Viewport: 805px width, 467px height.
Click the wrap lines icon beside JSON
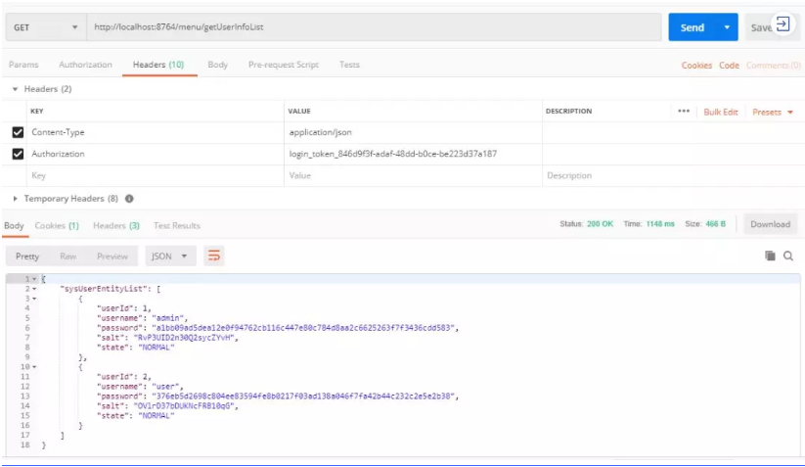(213, 256)
